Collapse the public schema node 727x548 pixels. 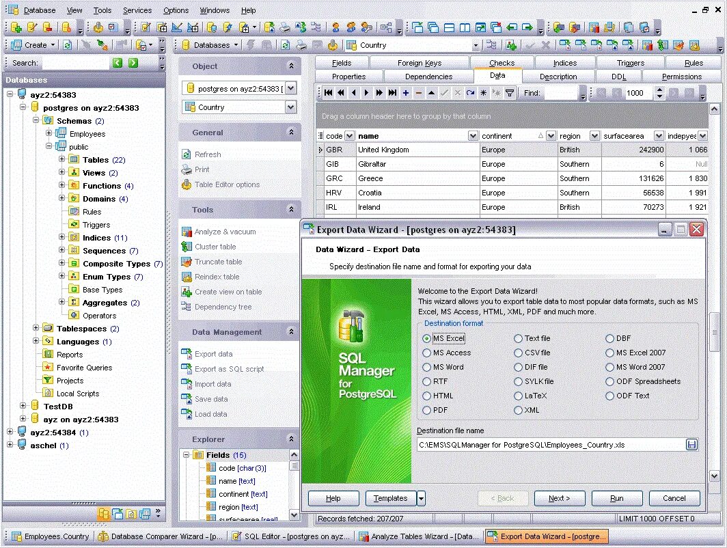tap(49, 146)
